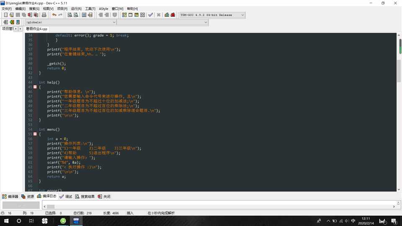Compile the program with Compile icon
This screenshot has height=226, width=402.
pos(124,15)
